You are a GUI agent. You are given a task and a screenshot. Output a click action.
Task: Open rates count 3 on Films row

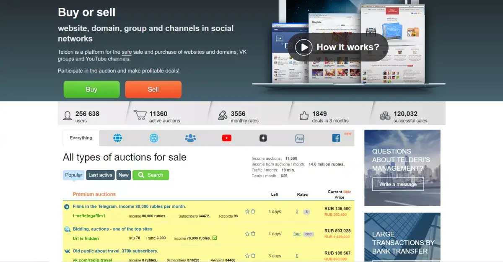pos(297,212)
